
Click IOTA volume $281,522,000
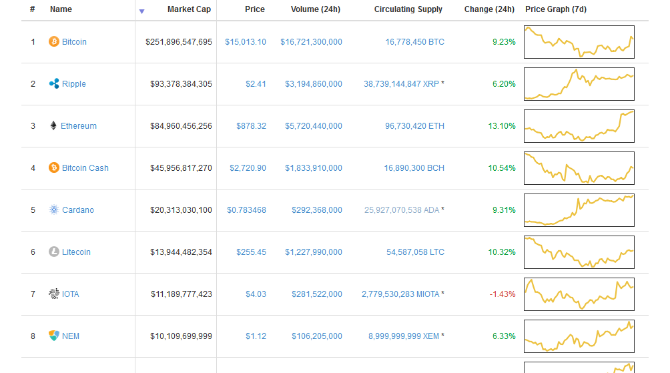point(316,294)
